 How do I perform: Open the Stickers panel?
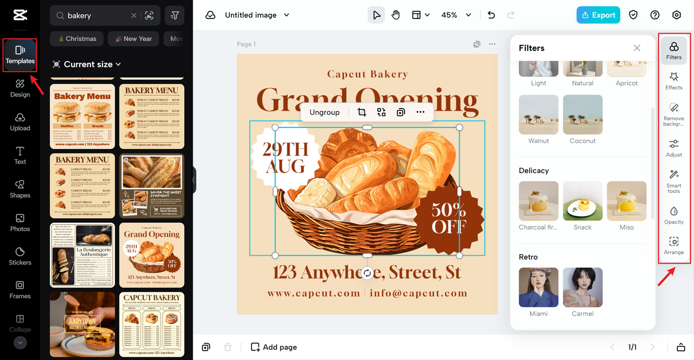point(20,256)
